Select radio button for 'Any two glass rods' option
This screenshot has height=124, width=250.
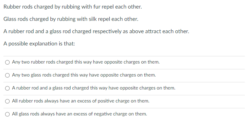tap(7, 75)
